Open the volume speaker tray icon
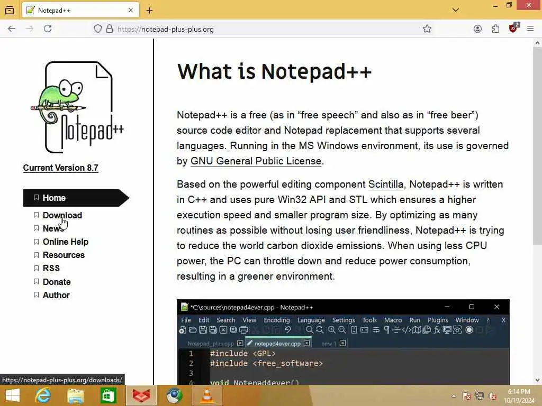 pyautogui.click(x=492, y=396)
